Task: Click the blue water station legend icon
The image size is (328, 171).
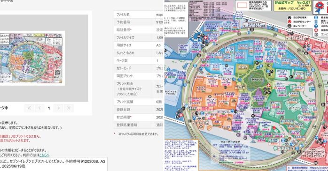Action: point(316,18)
